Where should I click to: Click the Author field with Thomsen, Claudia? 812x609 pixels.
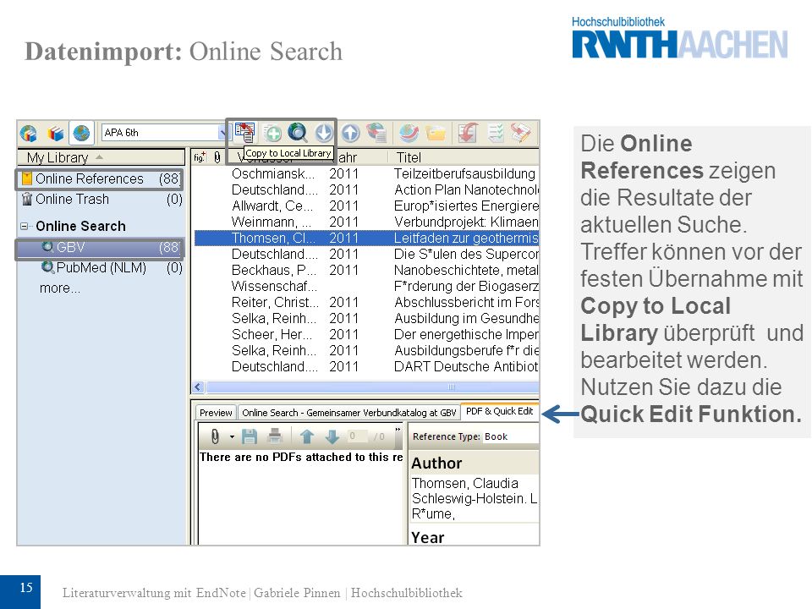pyautogui.click(x=475, y=498)
